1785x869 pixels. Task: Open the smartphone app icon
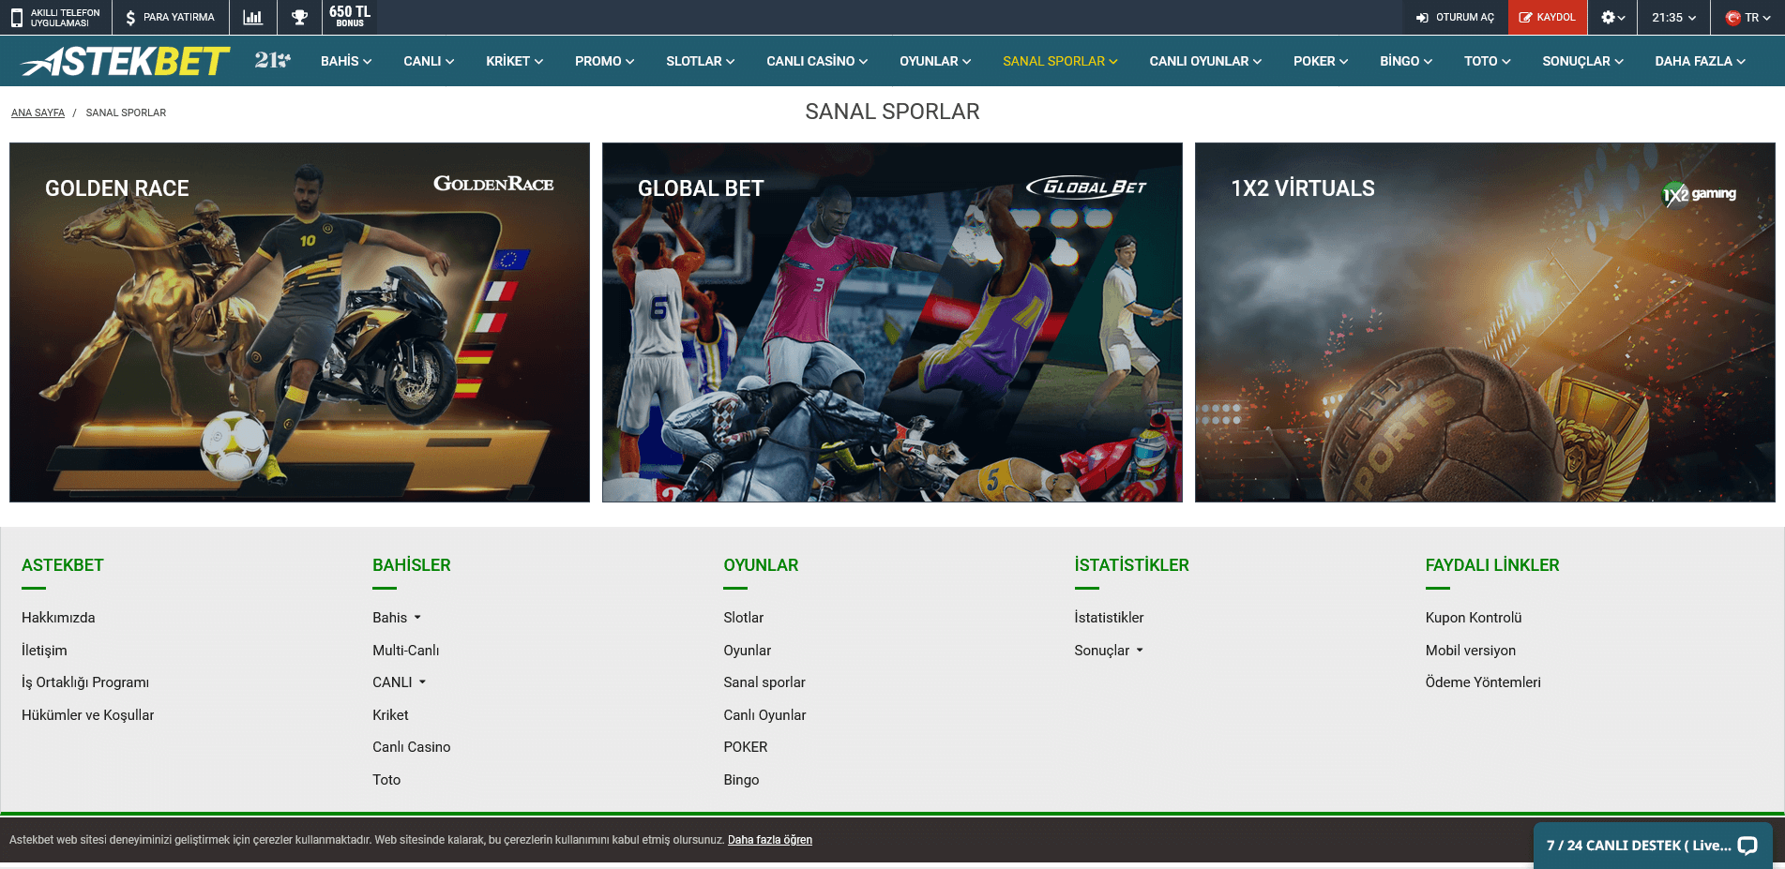[x=17, y=17]
